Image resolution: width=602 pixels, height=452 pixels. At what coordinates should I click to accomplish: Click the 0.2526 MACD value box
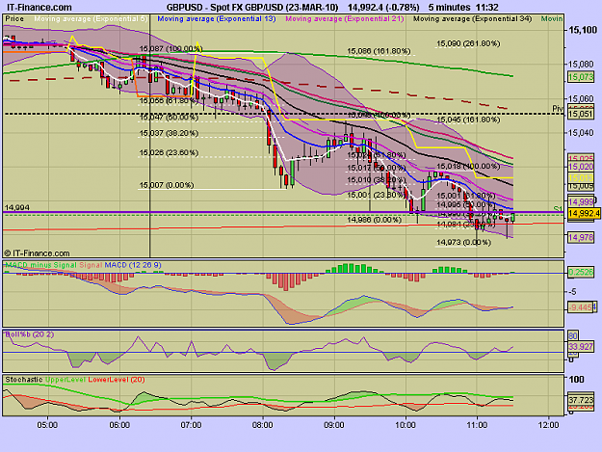coord(581,273)
